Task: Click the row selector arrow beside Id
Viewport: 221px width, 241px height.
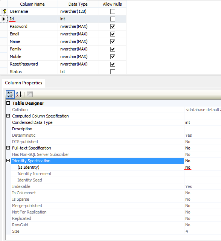Action: pyautogui.click(x=4, y=19)
